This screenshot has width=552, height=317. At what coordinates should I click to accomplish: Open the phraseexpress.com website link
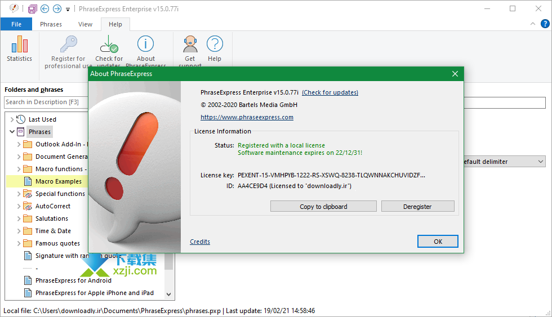tap(247, 117)
